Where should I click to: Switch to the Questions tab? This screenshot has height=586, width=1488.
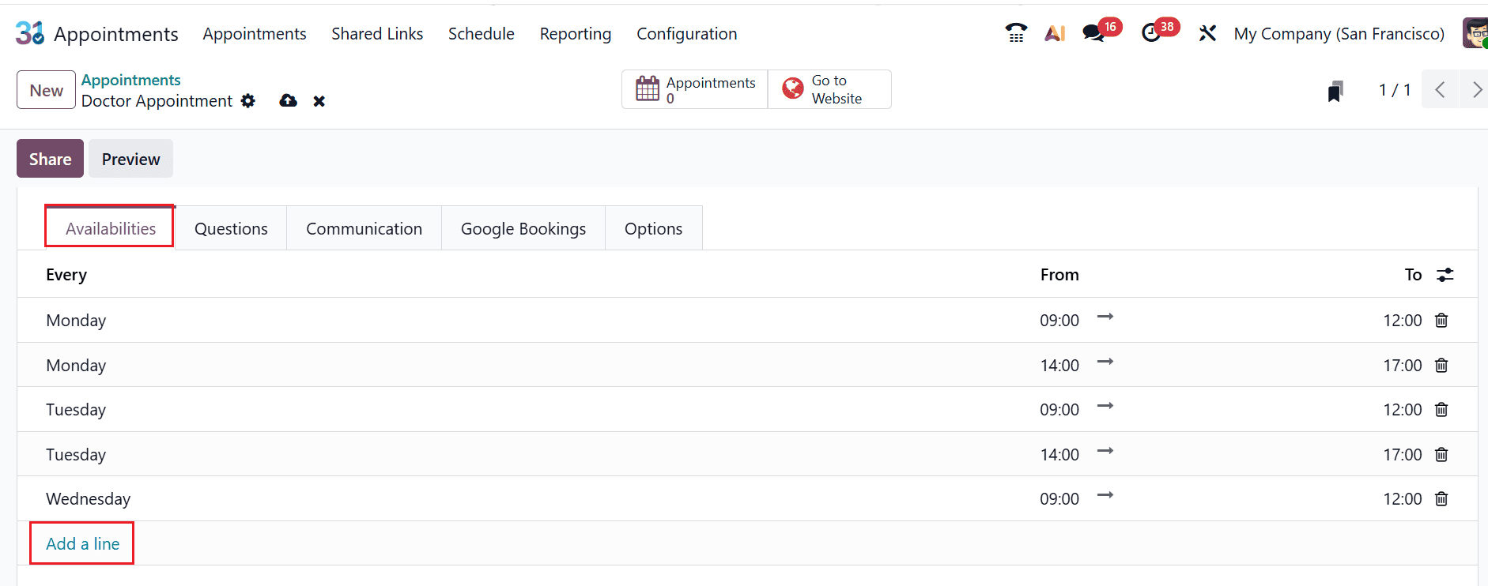tap(231, 228)
